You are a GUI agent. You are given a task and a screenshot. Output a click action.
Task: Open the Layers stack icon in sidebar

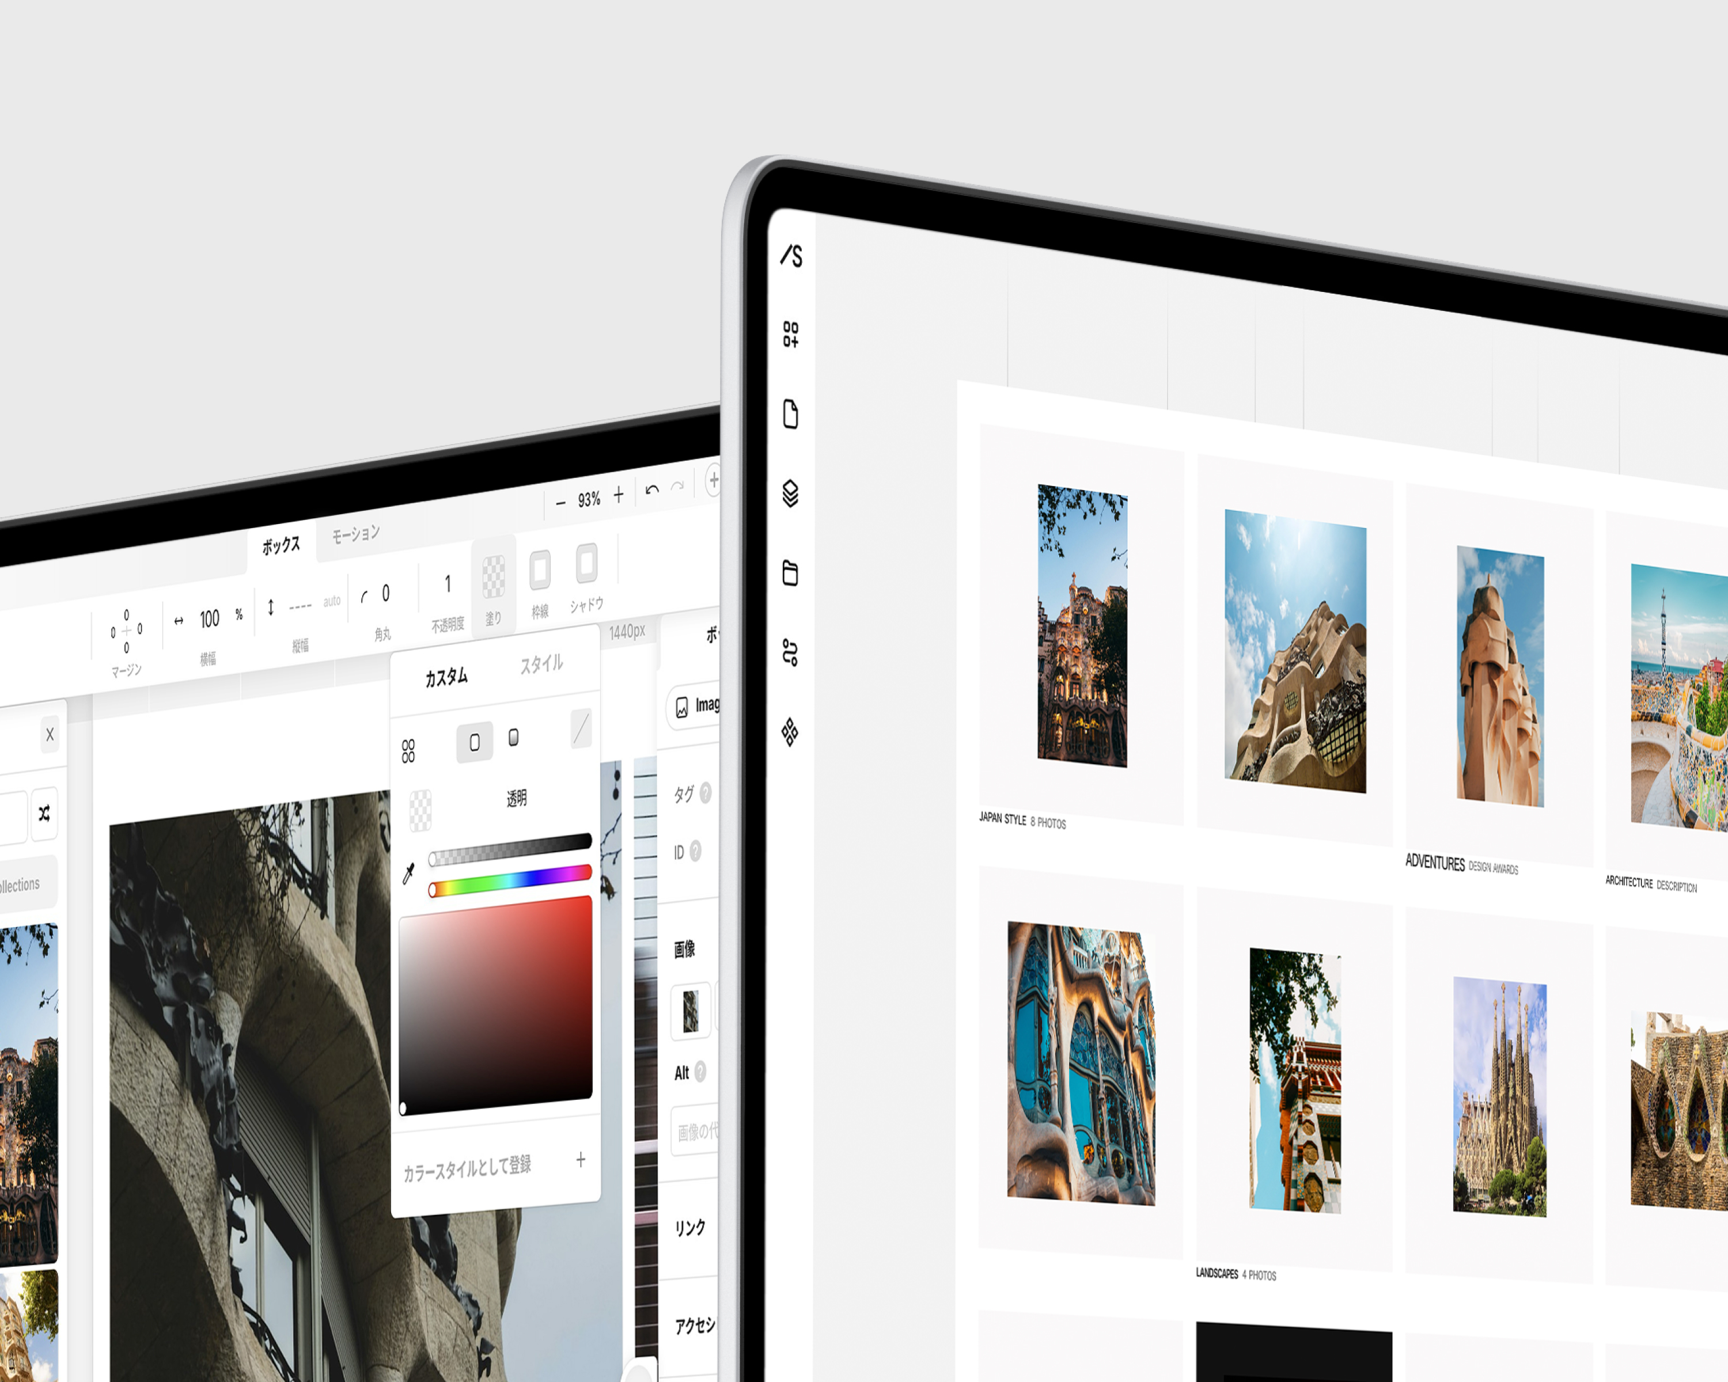pos(790,493)
